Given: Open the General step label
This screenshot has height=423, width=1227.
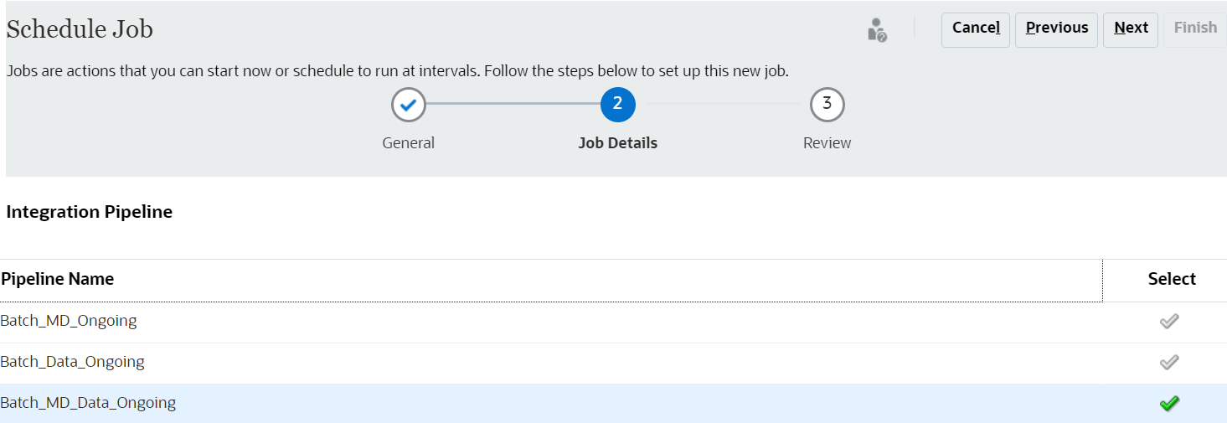Looking at the screenshot, I should (409, 143).
